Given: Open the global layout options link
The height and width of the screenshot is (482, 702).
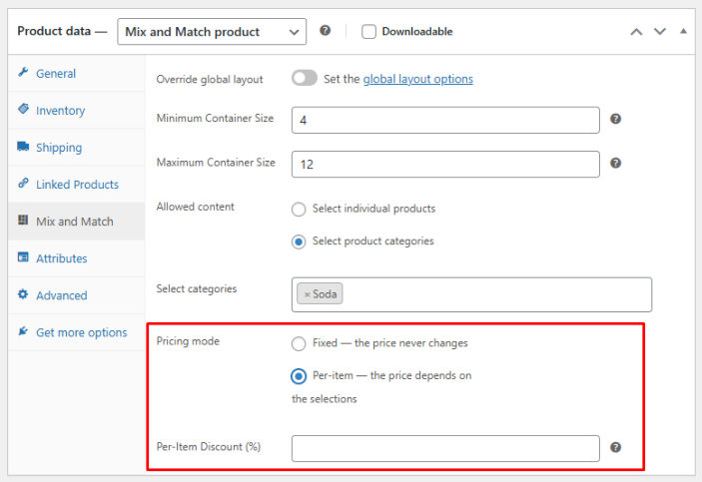Looking at the screenshot, I should tap(417, 79).
